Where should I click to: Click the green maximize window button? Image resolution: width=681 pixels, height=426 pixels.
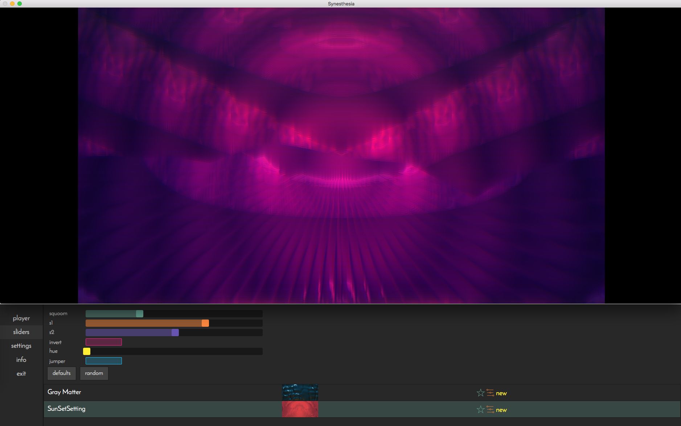click(x=20, y=4)
